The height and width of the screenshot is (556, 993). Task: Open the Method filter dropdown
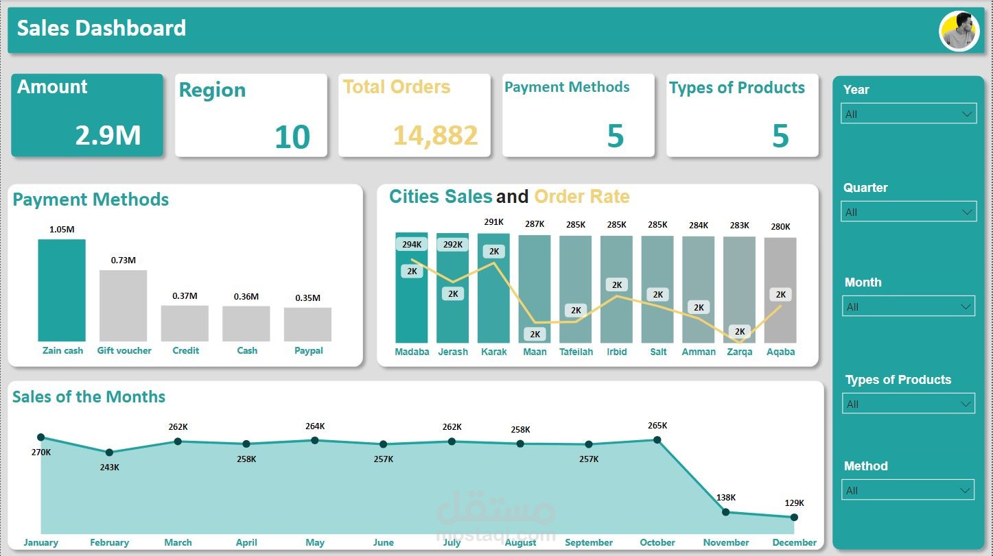[x=908, y=489]
